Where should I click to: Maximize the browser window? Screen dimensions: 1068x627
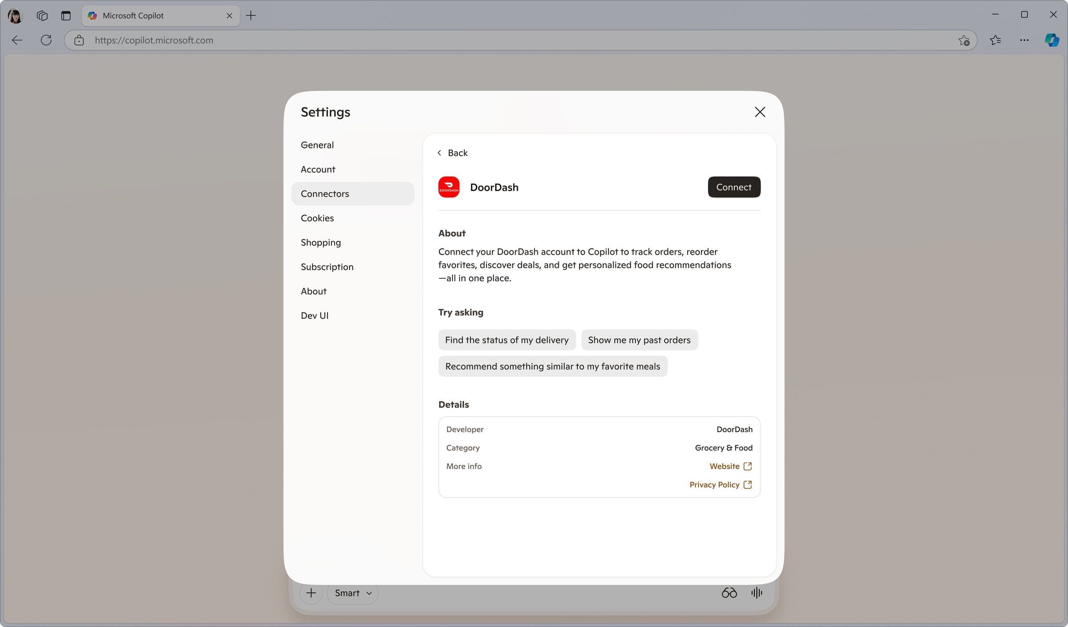point(1024,15)
